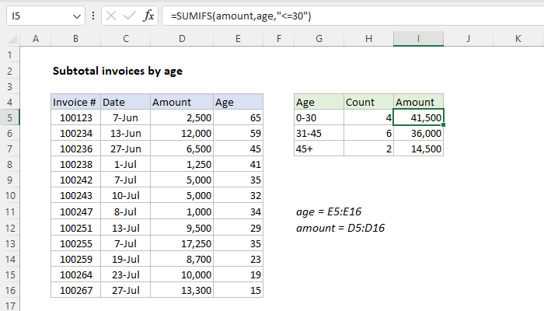This screenshot has height=311, width=544.
Task: Click the cell showing 14,500
Action: click(x=418, y=149)
